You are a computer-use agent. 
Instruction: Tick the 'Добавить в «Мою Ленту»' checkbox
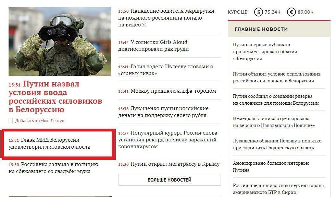point(11,121)
